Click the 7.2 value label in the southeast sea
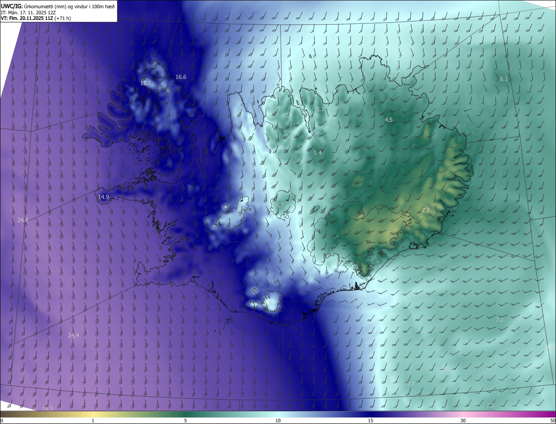The image size is (556, 424). [x=500, y=320]
